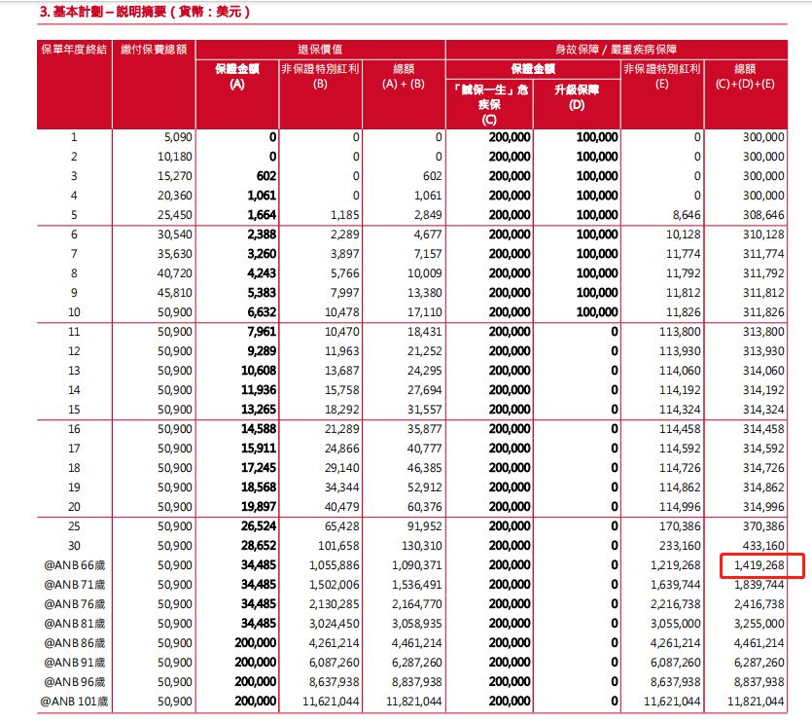Select value 1,639,744 in @ANB 71歲 row
Screen dimensions: 812x721
(x=676, y=584)
